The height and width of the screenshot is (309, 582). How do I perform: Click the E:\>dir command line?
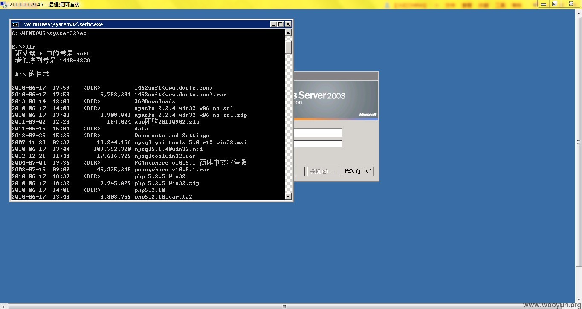[x=23, y=46]
